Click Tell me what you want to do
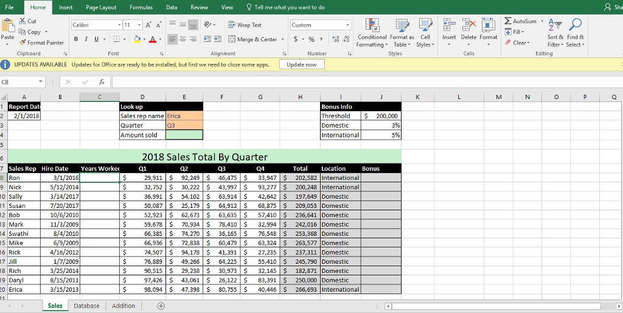This screenshot has width=623, height=313. (288, 7)
